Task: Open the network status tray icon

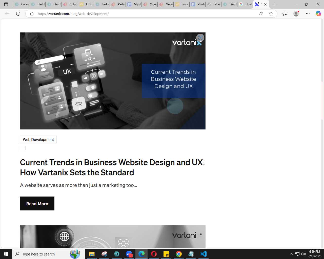Action: tap(297, 254)
